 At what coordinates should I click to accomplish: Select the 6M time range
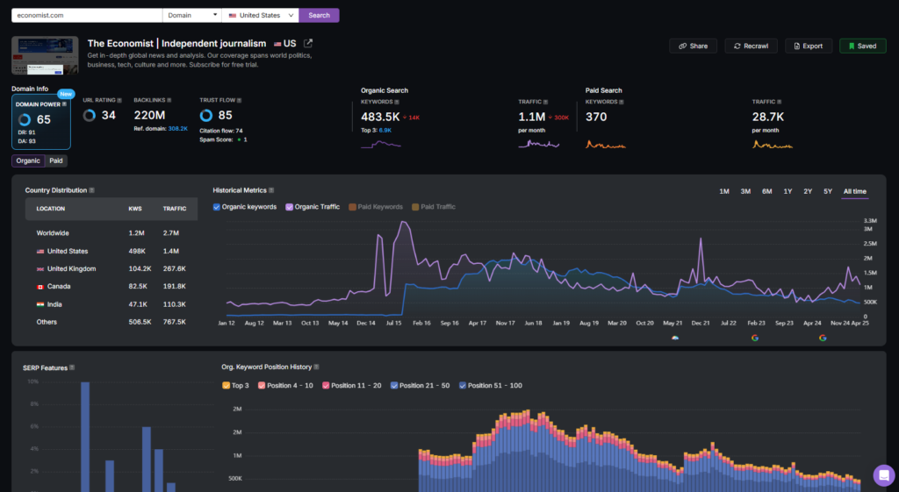pyautogui.click(x=767, y=191)
